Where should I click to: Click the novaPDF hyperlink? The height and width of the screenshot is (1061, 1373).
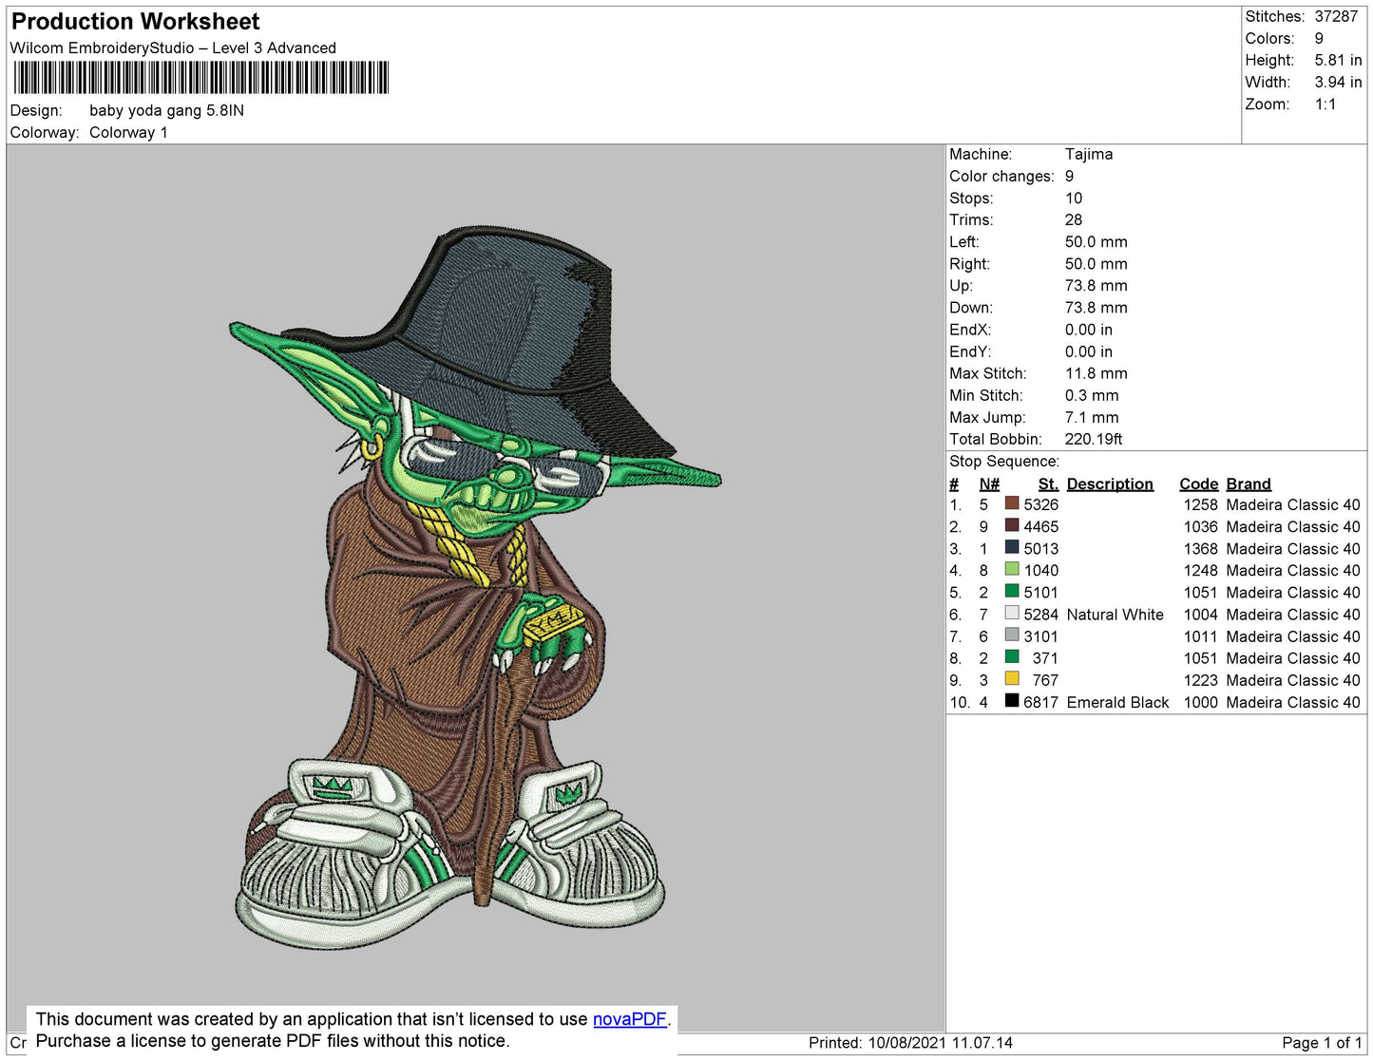point(630,1019)
